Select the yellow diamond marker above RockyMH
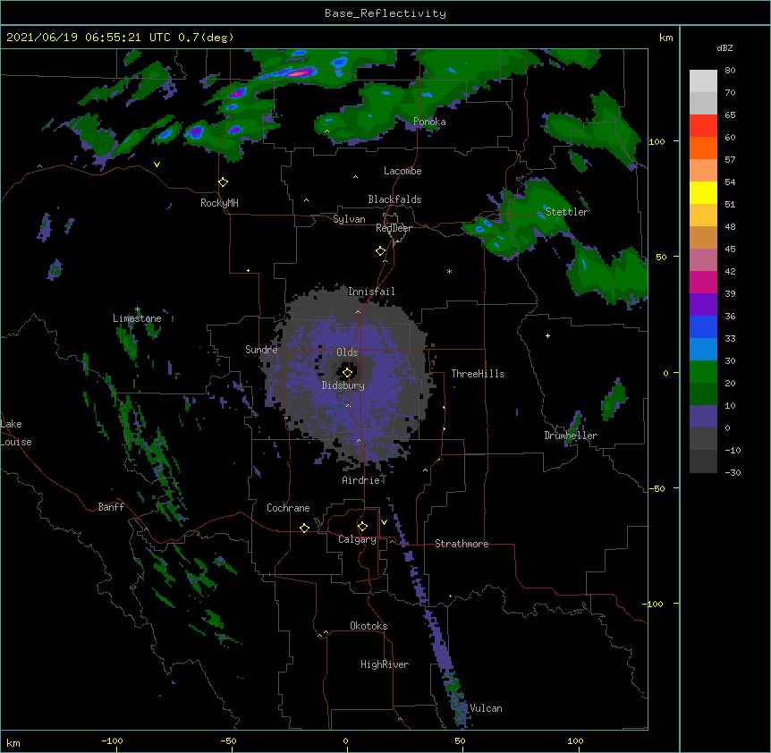 tap(224, 182)
